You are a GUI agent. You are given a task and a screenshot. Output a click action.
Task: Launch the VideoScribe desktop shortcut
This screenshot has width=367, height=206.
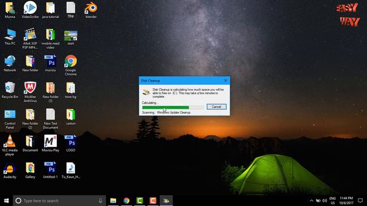coord(30,10)
